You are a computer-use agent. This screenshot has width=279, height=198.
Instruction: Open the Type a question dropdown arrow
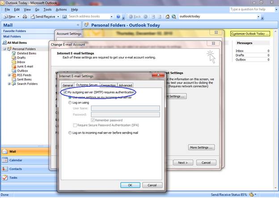coord(276,9)
